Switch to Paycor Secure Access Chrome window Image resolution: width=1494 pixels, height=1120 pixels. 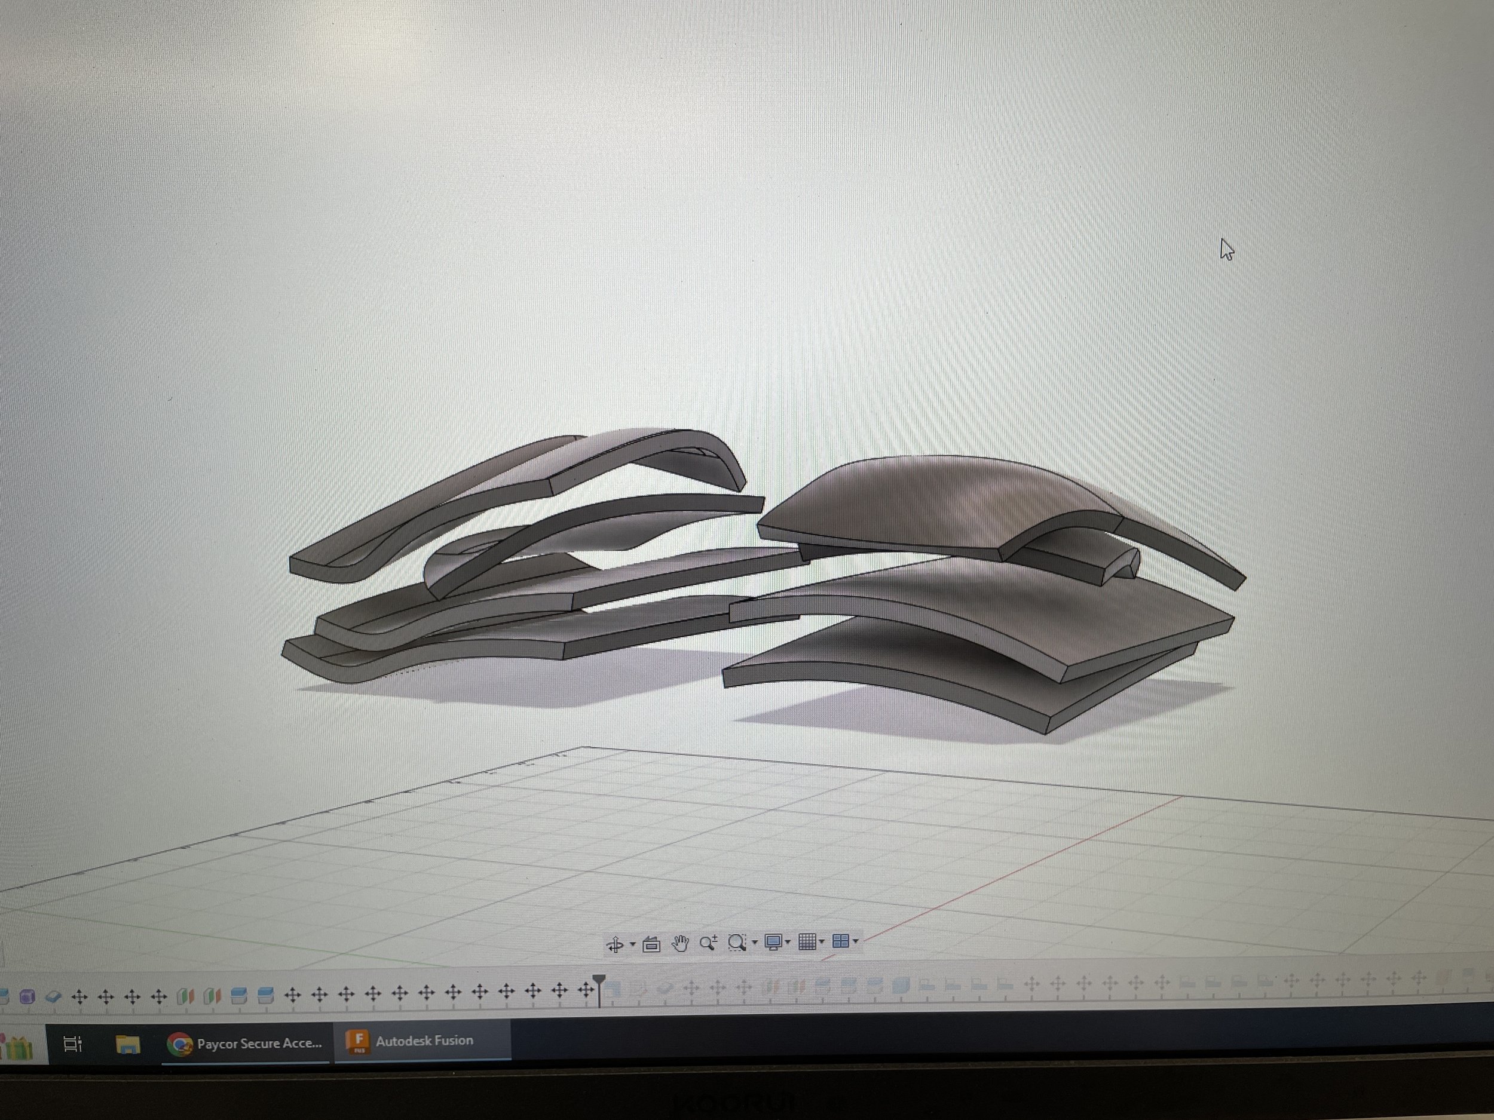pos(245,1043)
